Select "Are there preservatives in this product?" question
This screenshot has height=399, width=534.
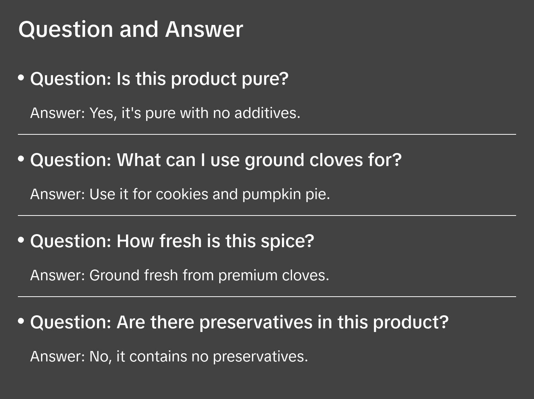(239, 322)
